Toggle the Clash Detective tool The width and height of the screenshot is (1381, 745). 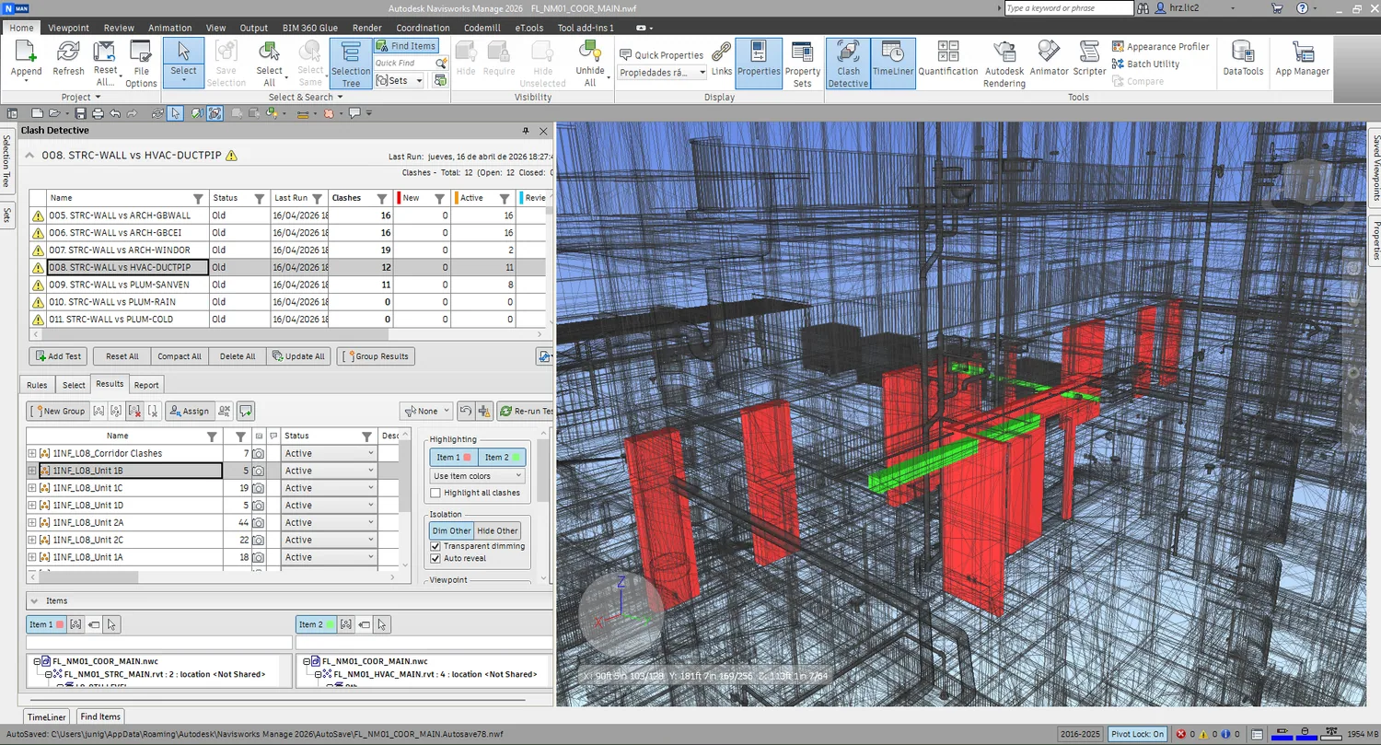point(848,64)
